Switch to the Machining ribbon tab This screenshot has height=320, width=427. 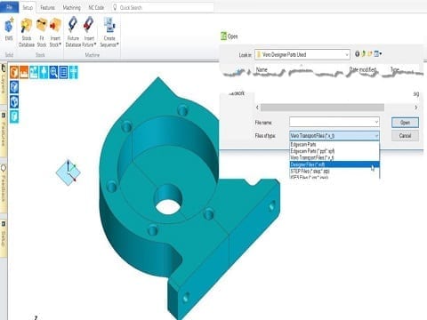click(72, 7)
